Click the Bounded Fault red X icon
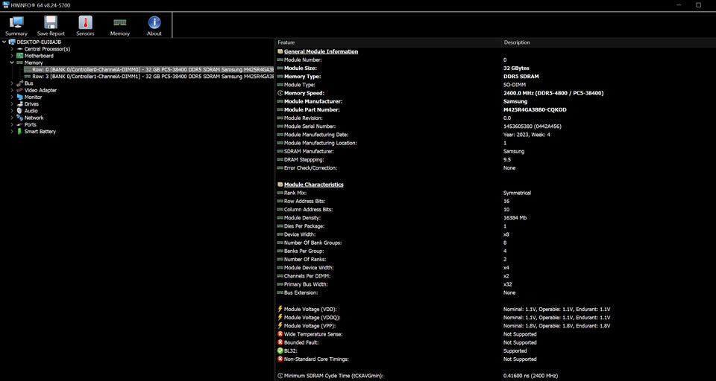Image resolution: width=716 pixels, height=381 pixels. pyautogui.click(x=280, y=342)
